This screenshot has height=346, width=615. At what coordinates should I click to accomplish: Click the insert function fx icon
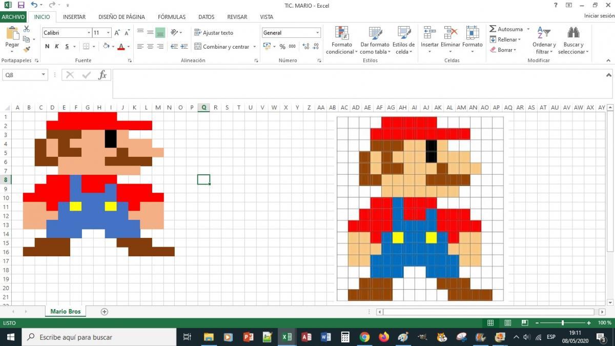(x=102, y=75)
